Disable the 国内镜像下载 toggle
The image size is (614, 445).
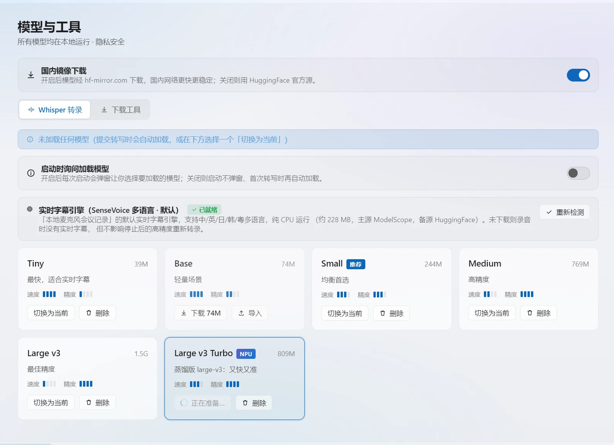pyautogui.click(x=578, y=75)
